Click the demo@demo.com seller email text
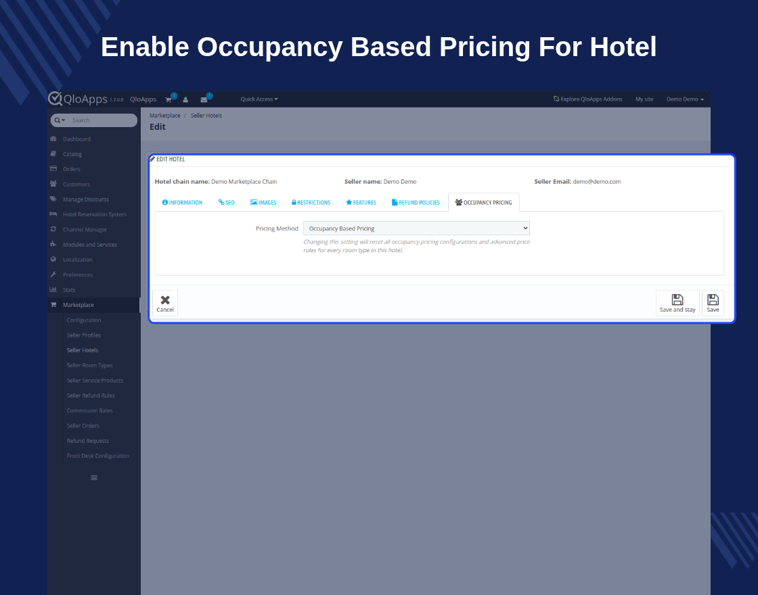 pos(596,182)
